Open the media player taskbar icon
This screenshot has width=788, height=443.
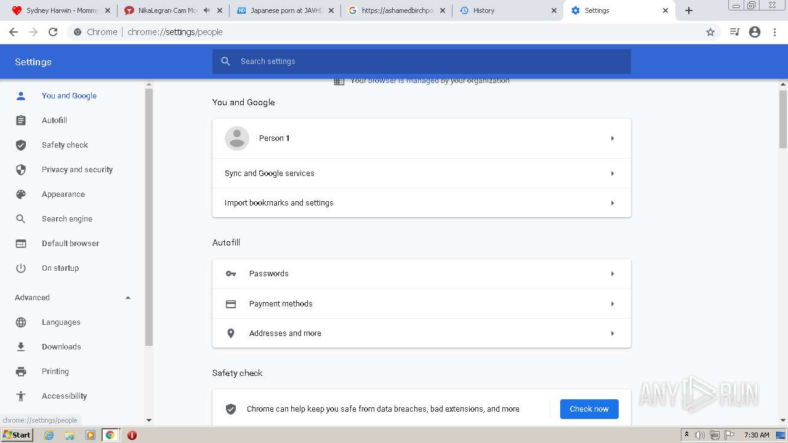coord(90,435)
